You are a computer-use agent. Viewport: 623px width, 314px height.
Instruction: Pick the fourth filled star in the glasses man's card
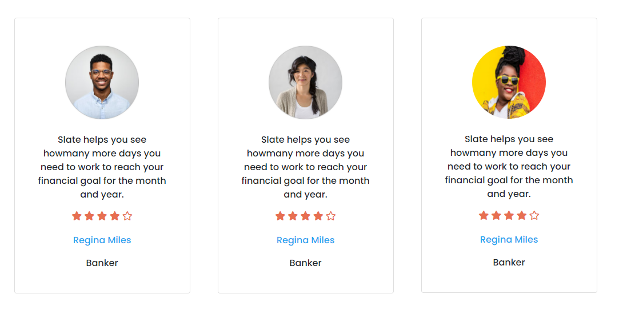point(114,216)
